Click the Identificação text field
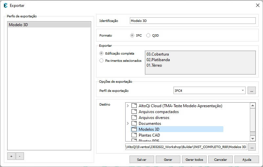The width and height of the screenshot is (263, 167). point(193,21)
